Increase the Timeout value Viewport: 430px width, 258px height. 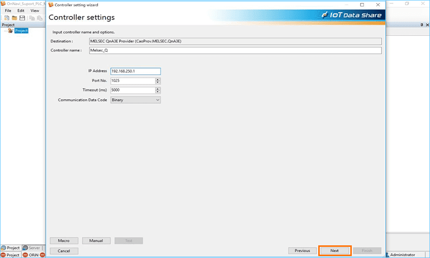[158, 88]
